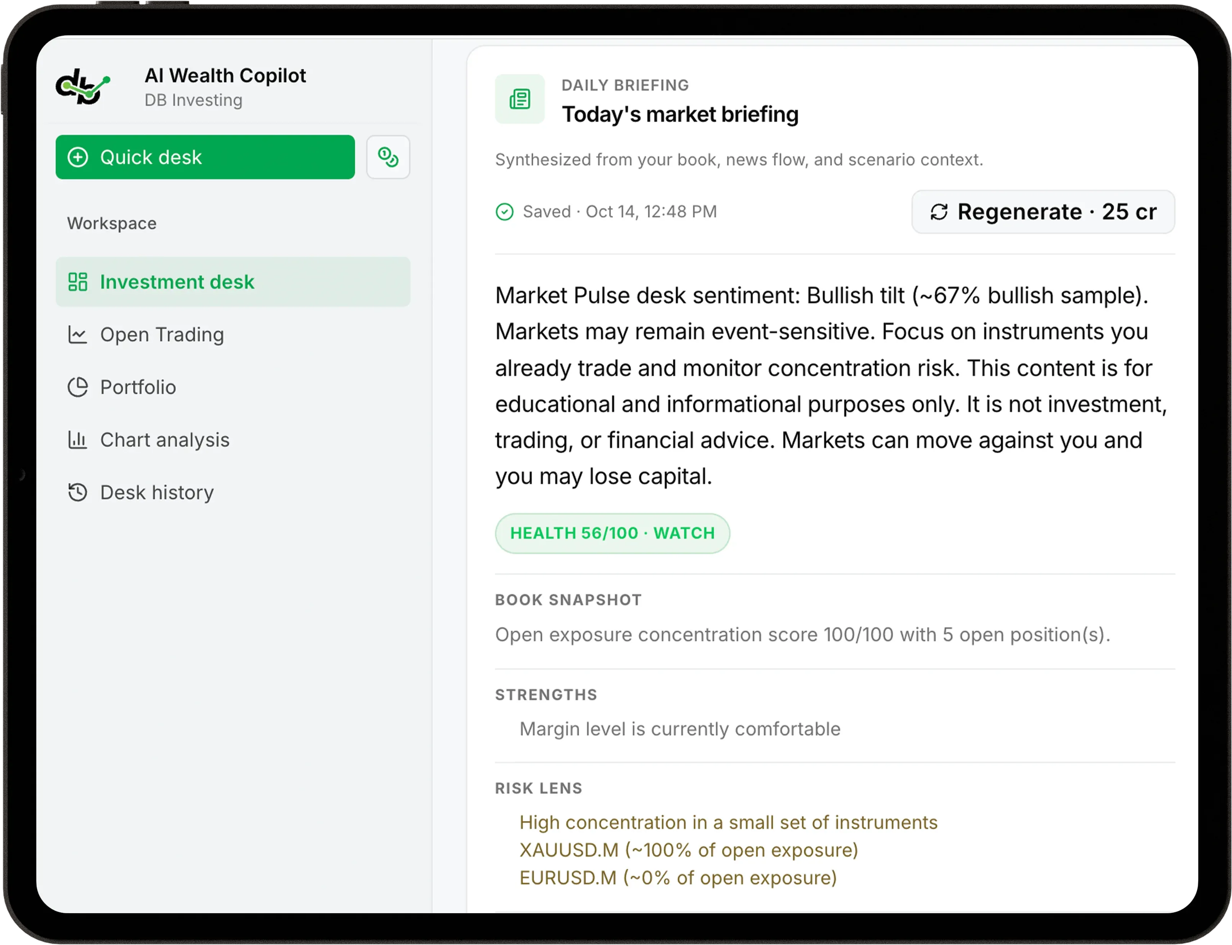Open Desk history in the sidebar
1232x945 pixels.
(233, 492)
